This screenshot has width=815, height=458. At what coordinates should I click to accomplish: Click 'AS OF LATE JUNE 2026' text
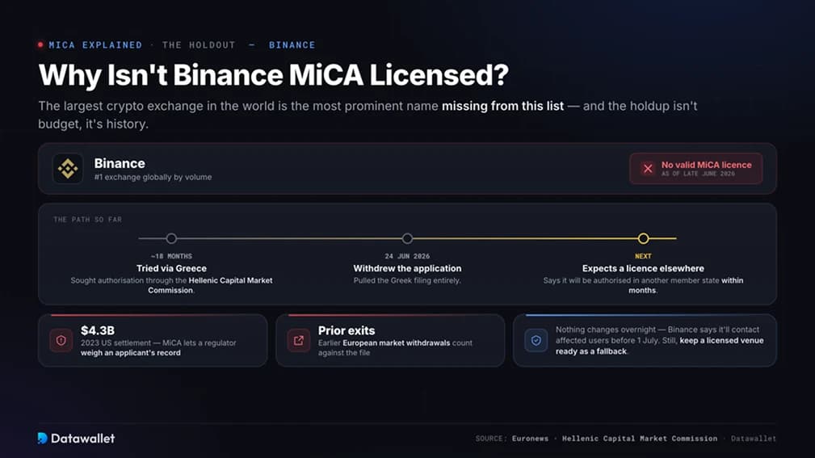tap(698, 174)
